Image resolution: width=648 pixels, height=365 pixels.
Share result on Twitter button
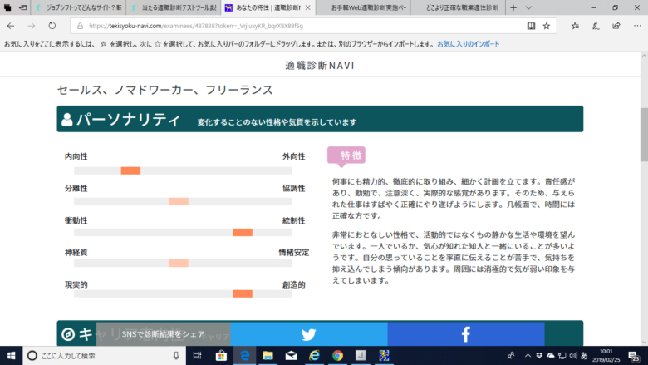309,334
